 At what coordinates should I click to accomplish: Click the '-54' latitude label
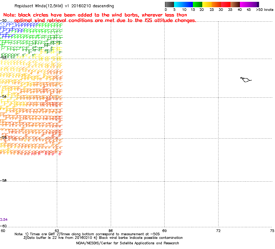tap(3, 97)
